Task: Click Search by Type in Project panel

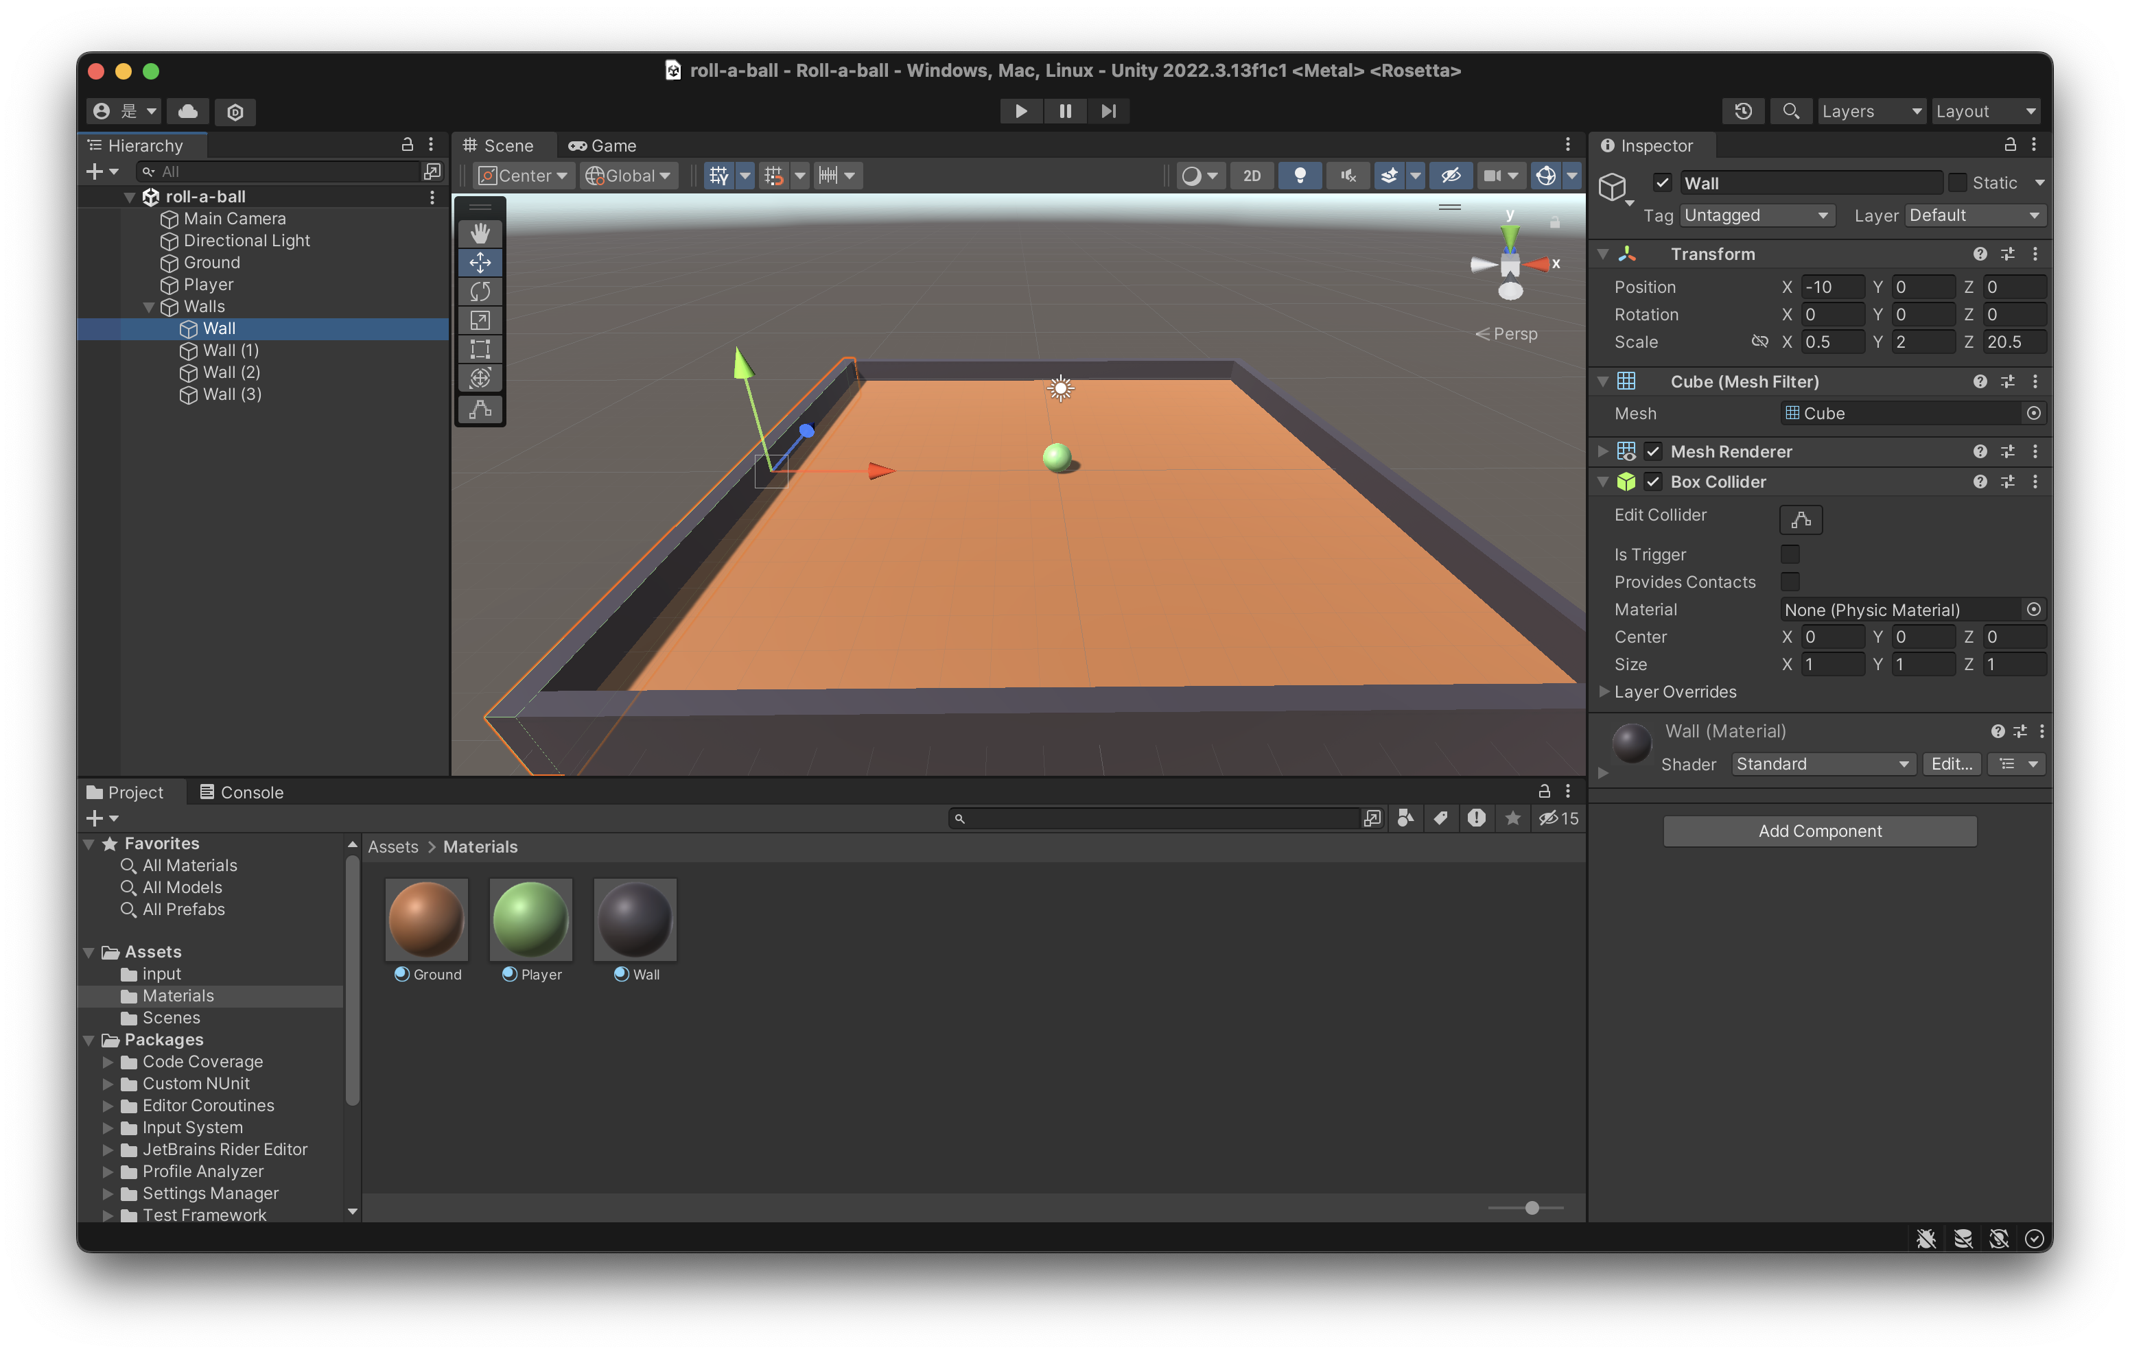Action: click(1405, 819)
